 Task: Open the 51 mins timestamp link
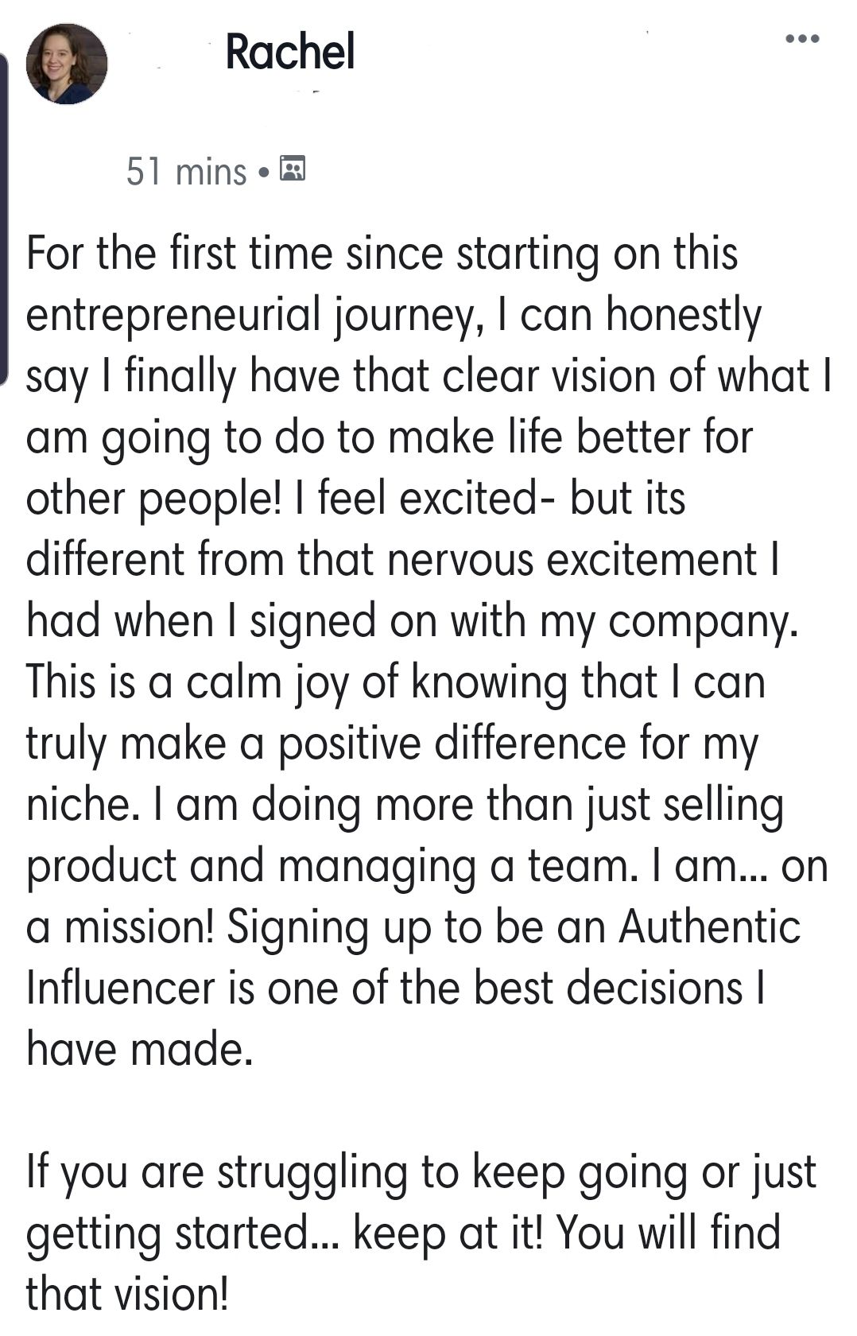(187, 171)
